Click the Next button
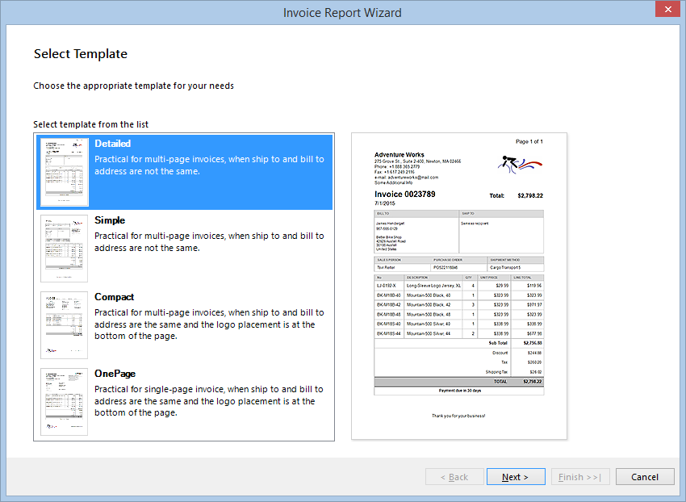 click(516, 476)
